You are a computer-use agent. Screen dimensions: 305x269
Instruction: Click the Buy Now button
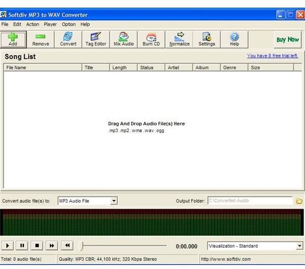(288, 40)
